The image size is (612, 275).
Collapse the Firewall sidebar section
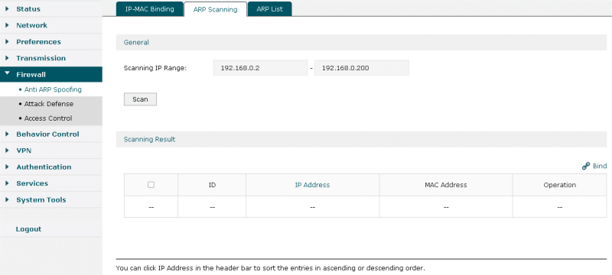pos(51,74)
